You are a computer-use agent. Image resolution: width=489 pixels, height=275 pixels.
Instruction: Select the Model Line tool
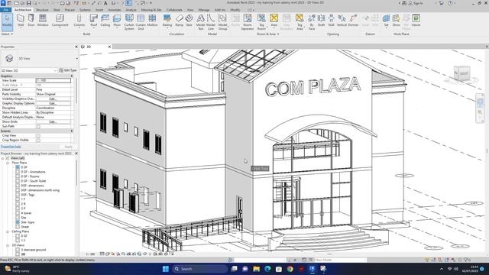pos(211,22)
